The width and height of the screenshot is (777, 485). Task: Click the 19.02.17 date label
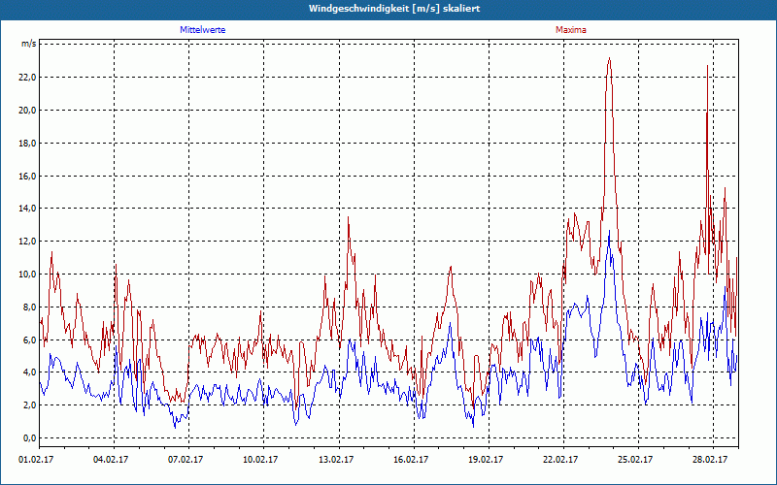tap(486, 460)
